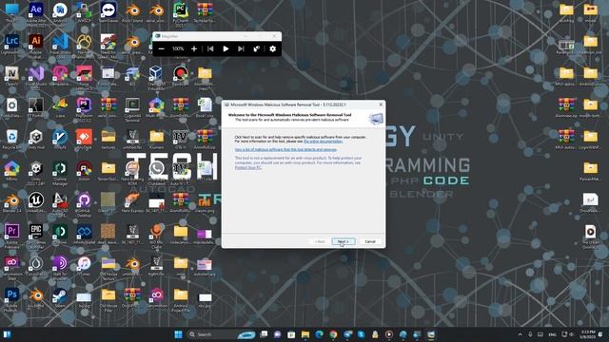
Task: Select Adobe Illustrator desktop icon
Action: click(x=36, y=44)
